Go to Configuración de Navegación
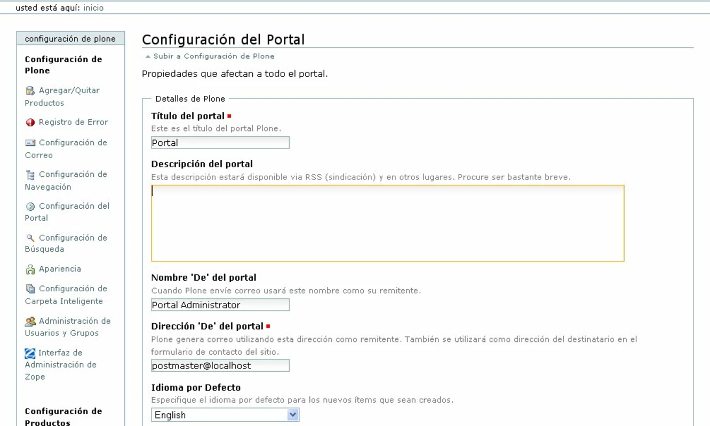 click(66, 181)
